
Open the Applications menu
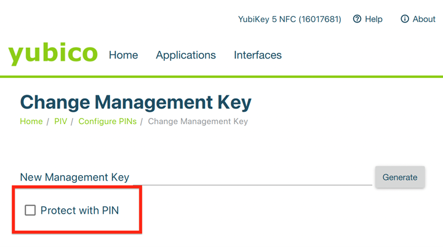186,55
